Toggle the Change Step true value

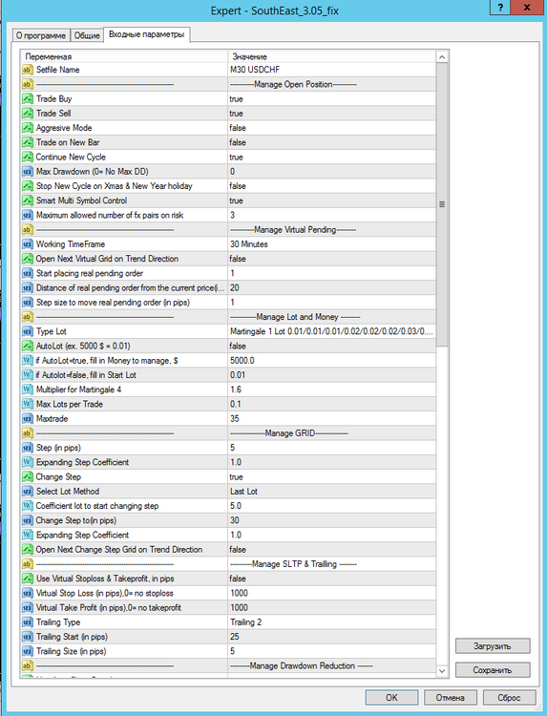click(x=331, y=476)
